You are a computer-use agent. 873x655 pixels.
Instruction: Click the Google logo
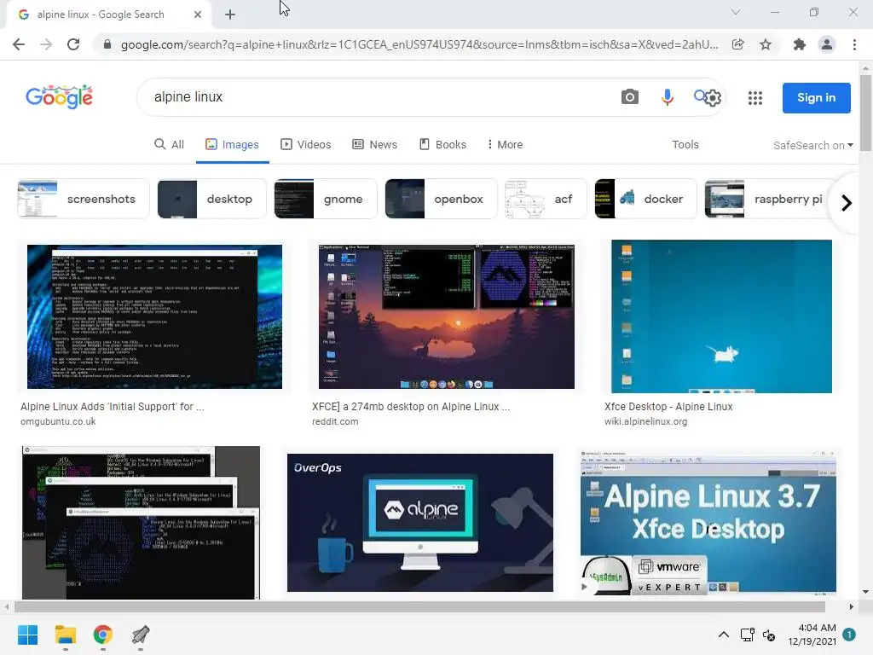click(59, 97)
